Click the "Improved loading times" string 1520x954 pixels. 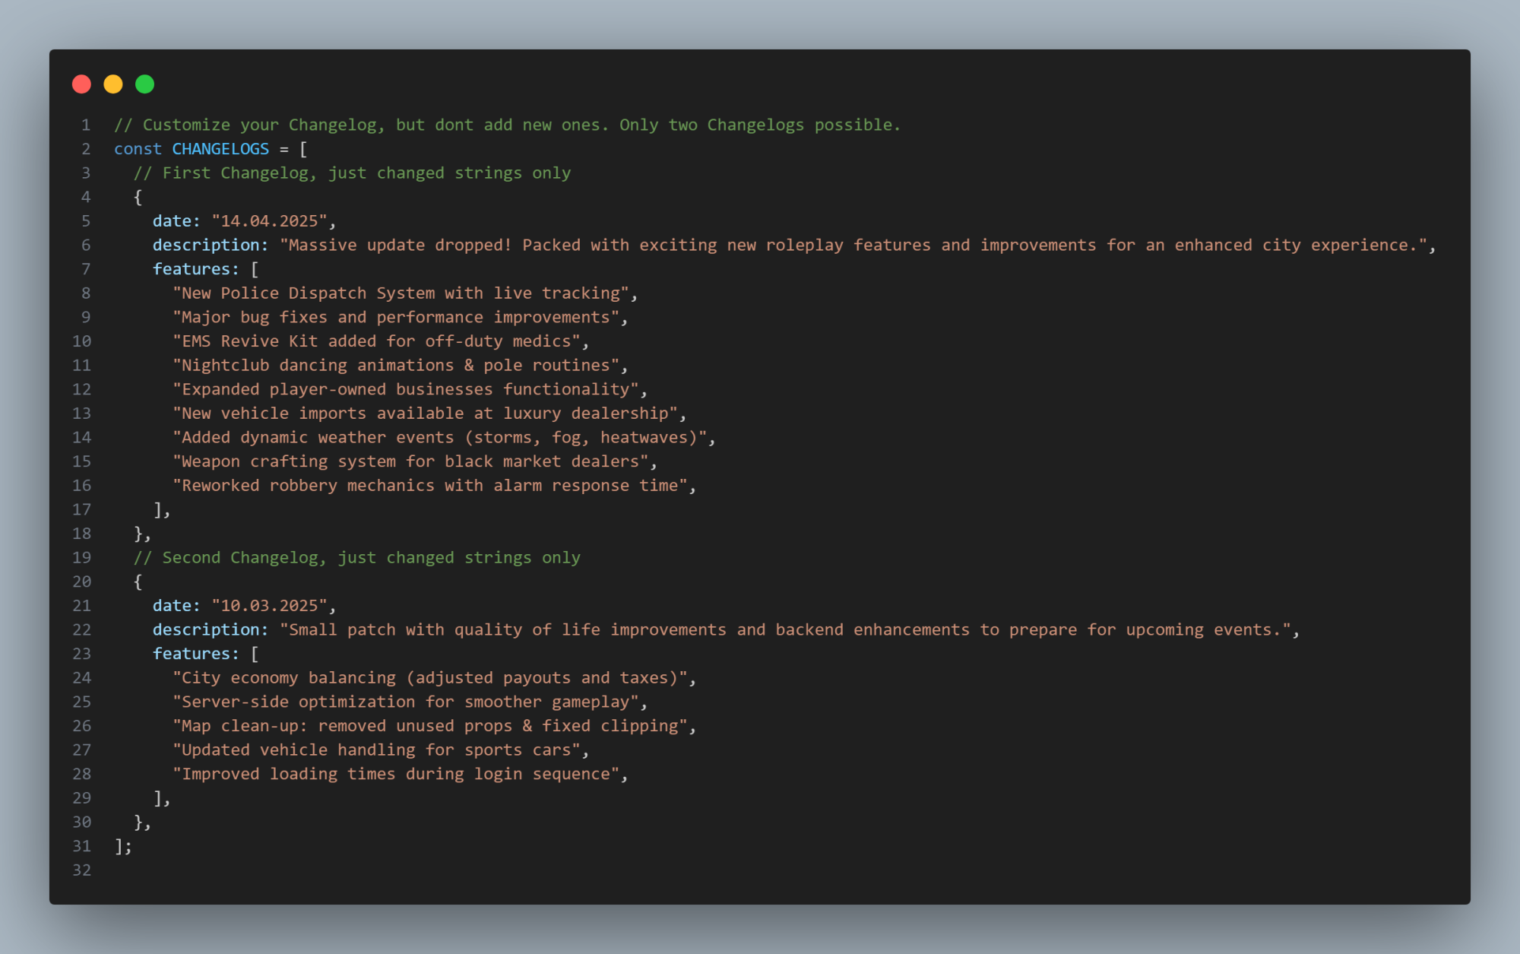[397, 774]
